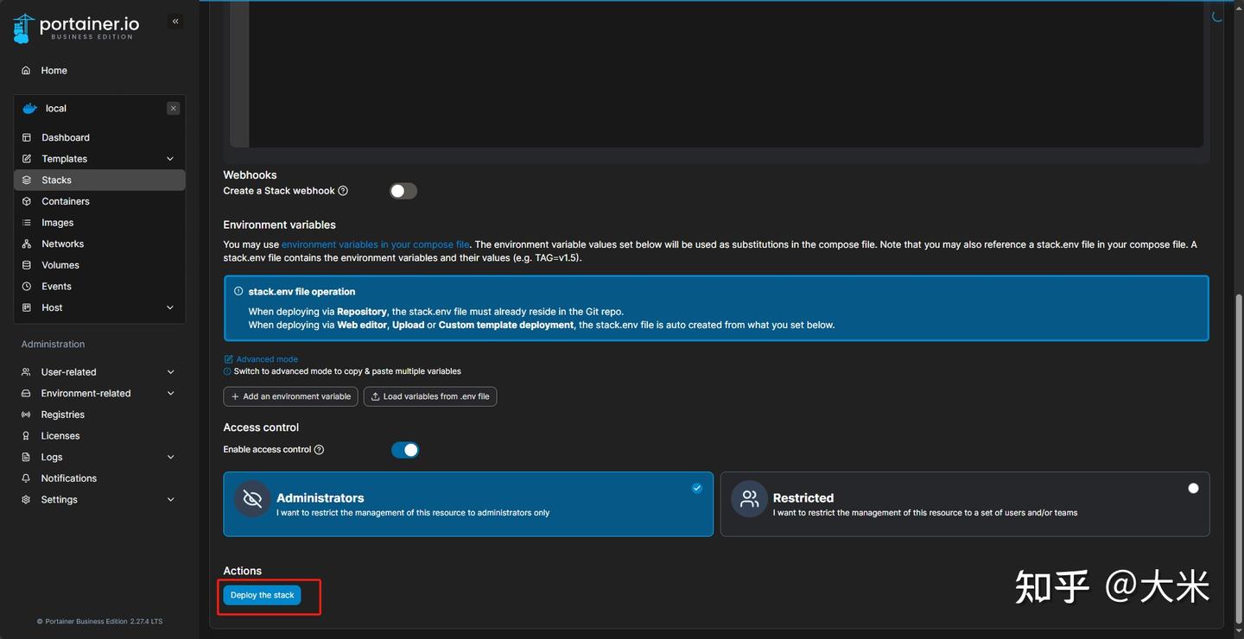Image resolution: width=1244 pixels, height=639 pixels.
Task: Click the help icon beside Enable access control
Action: (x=319, y=450)
